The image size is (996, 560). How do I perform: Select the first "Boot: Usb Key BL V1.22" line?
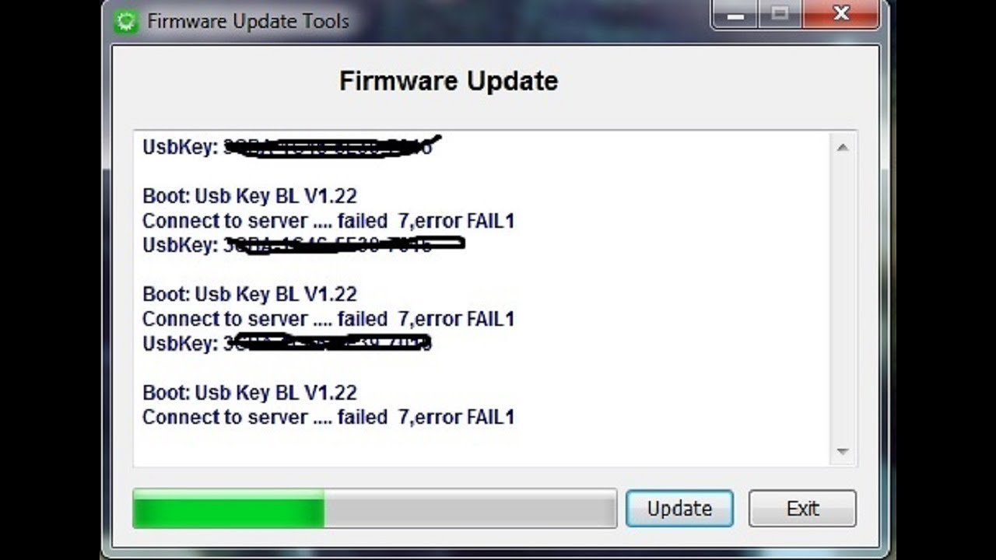pos(249,196)
